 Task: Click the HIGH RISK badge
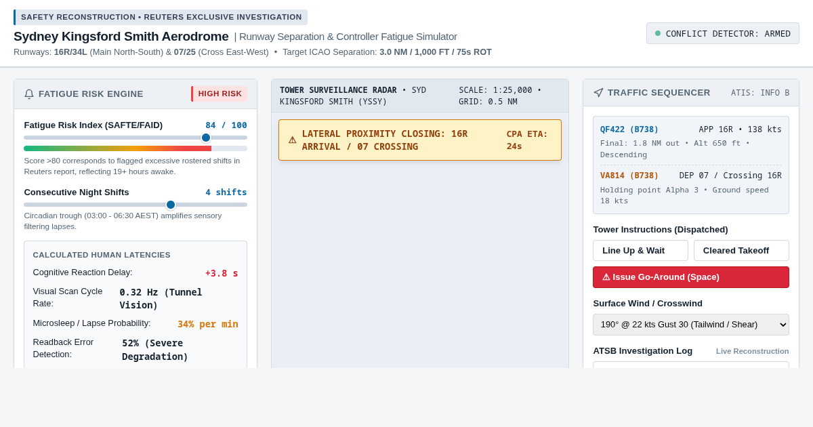pyautogui.click(x=219, y=94)
